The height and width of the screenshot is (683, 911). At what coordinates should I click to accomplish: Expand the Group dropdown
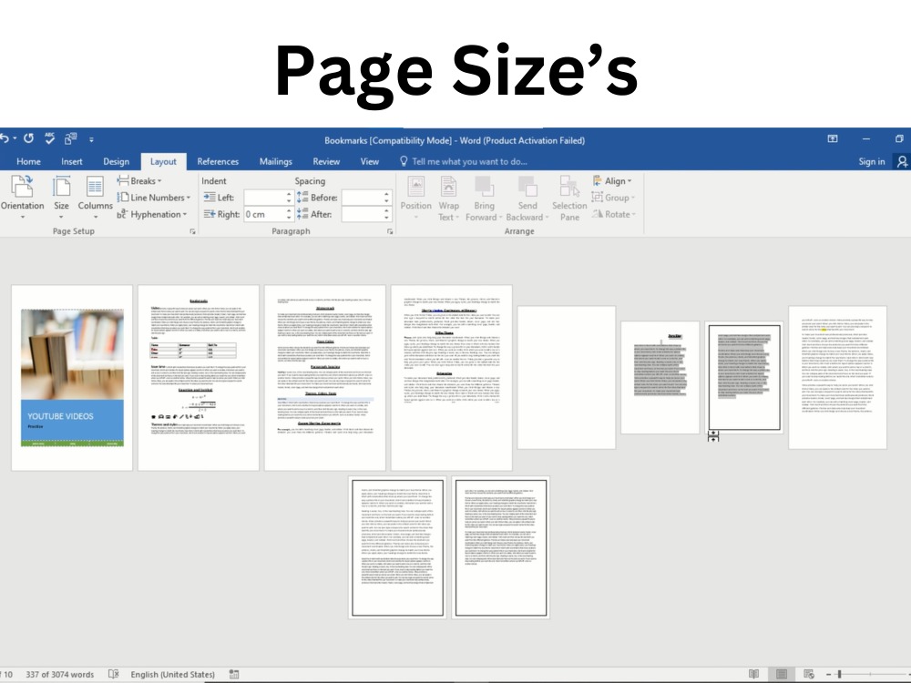click(x=613, y=198)
